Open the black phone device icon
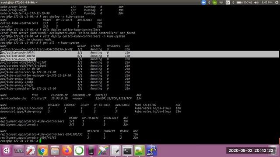The height and width of the screenshot is (157, 280). tap(91, 150)
